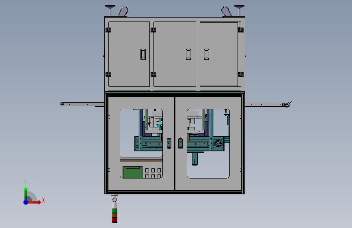The width and height of the screenshot is (352, 228).
Task: Select the upper middle cabinet door panel
Action: (x=175, y=54)
